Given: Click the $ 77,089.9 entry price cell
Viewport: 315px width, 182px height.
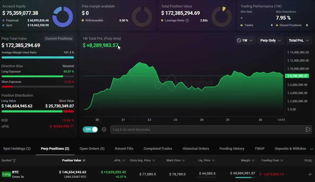Looking at the screenshot, I should click(x=148, y=174).
